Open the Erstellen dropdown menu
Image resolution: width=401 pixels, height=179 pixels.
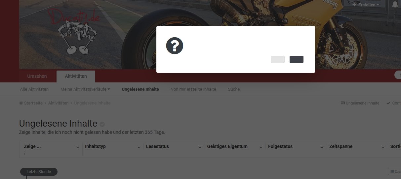pos(366,5)
